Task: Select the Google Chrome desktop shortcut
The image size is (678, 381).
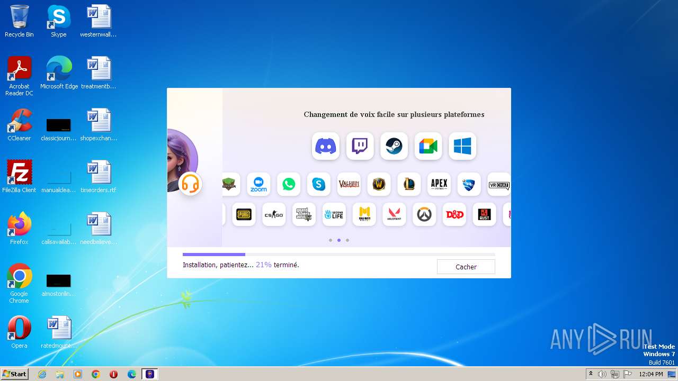Action: tap(19, 284)
